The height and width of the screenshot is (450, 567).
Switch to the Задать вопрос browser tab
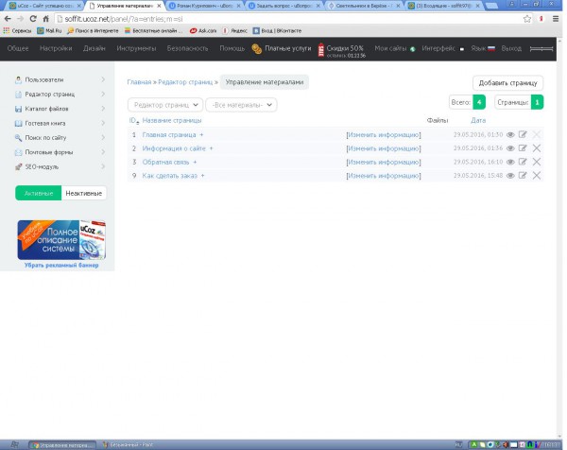tap(284, 6)
